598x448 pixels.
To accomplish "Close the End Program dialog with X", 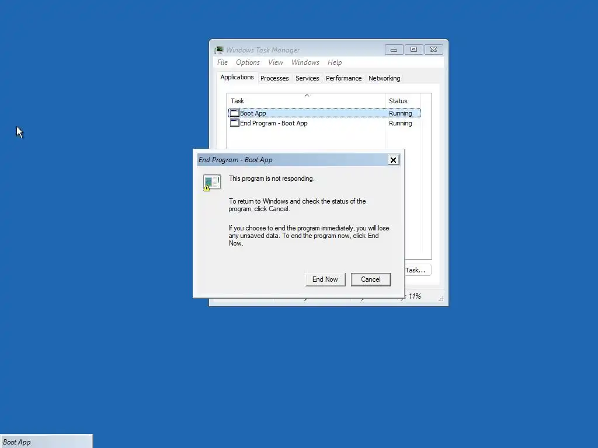I will click(393, 160).
